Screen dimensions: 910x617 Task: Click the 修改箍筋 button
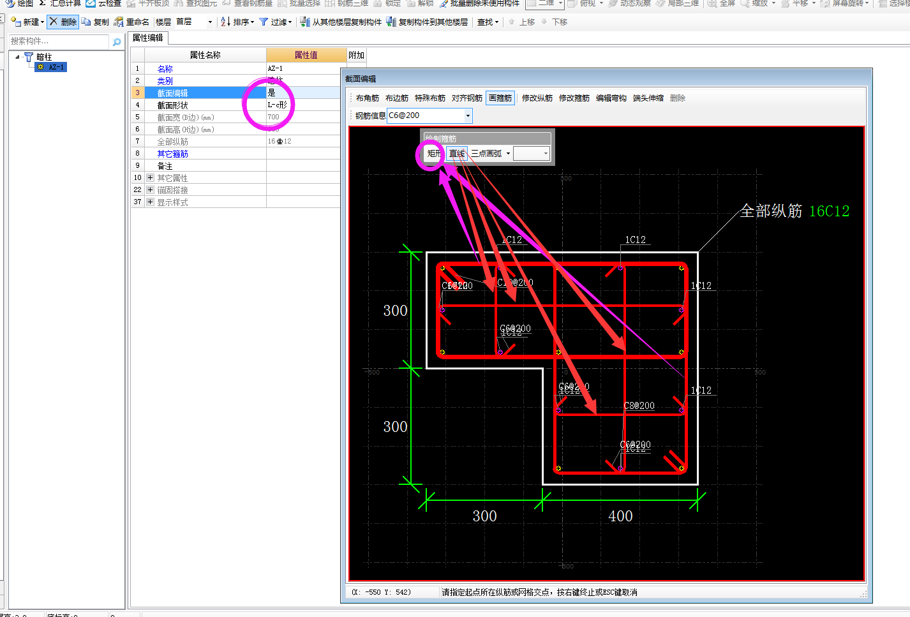[574, 98]
